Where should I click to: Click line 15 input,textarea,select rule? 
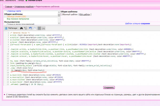(x=61, y=66)
